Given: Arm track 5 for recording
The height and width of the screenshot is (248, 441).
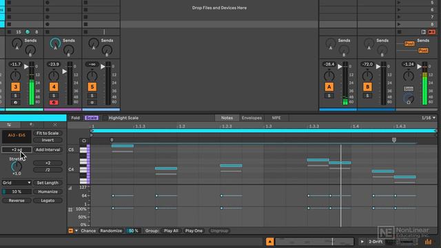Looking at the screenshot, I should pos(92,103).
